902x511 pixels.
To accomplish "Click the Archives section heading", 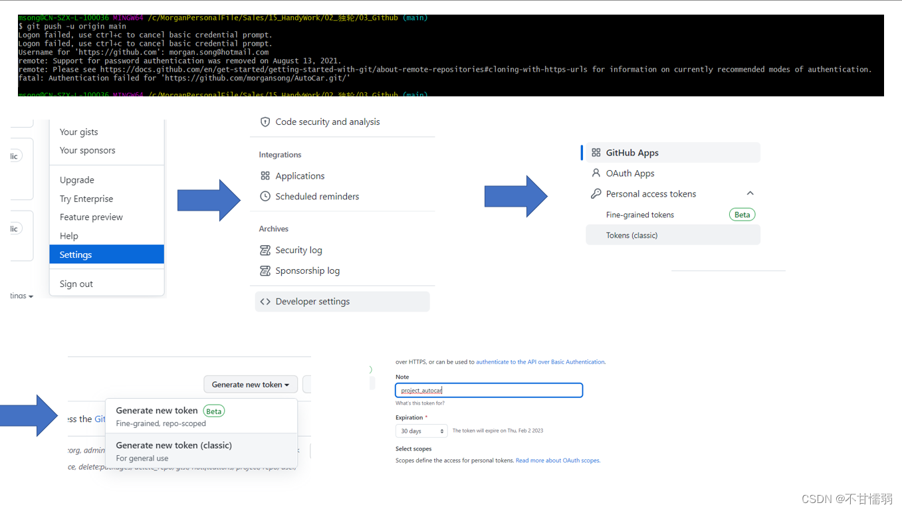I will click(x=273, y=229).
